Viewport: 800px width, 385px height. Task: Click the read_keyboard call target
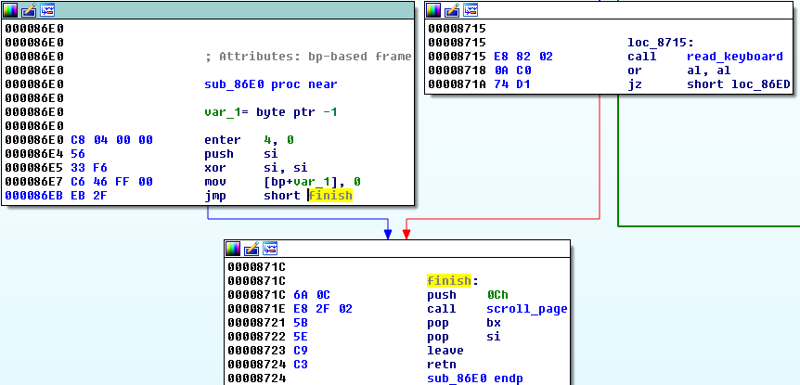[x=734, y=57]
